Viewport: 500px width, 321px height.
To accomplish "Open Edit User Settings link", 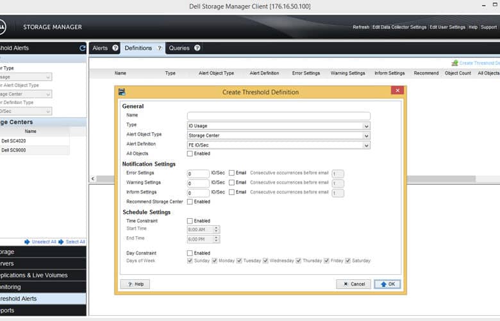I will (x=447, y=27).
